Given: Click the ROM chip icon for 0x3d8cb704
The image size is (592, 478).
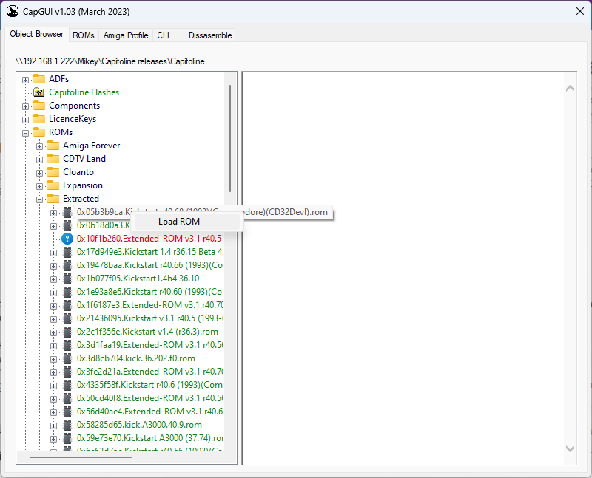Looking at the screenshot, I should tap(67, 358).
